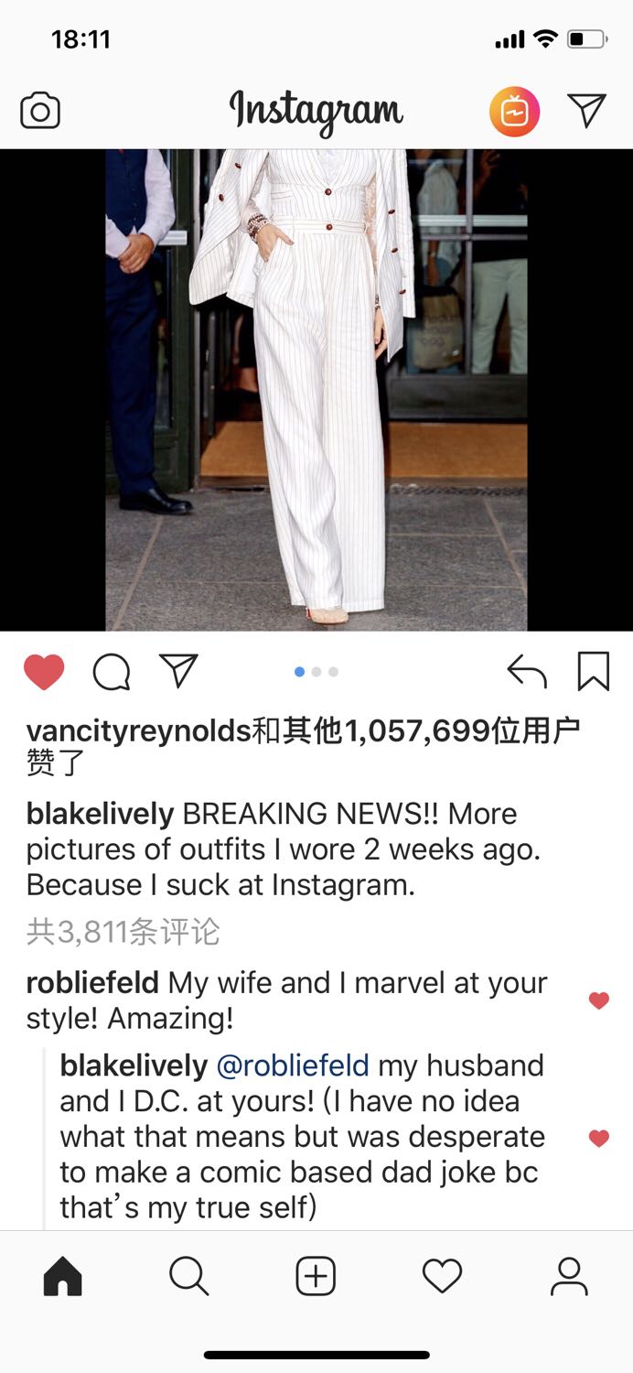Tap the comment bubble icon
Screen dimensions: 633x1373
[x=112, y=673]
